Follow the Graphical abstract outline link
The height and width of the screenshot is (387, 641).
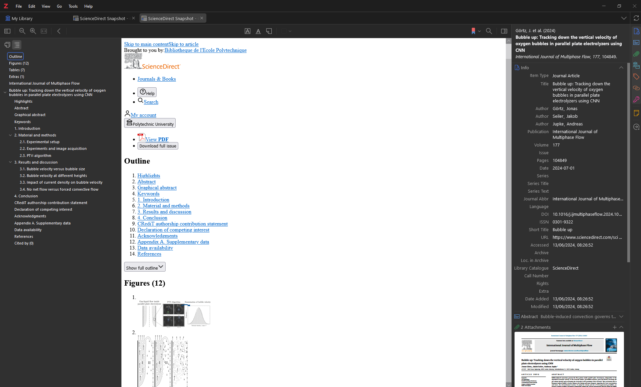(x=157, y=188)
